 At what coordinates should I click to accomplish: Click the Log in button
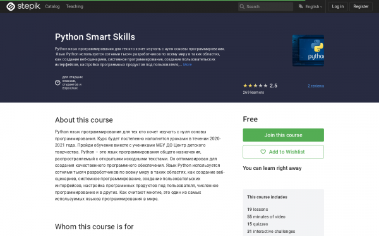(338, 6)
